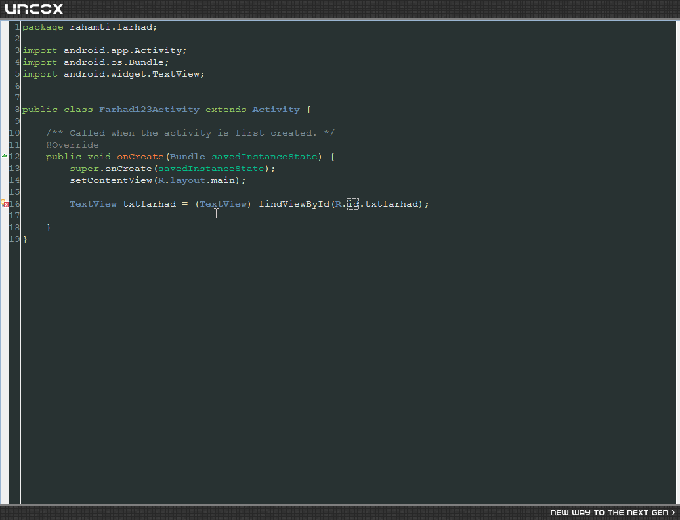Click the 'Bundle' parameter type on line 12

(x=187, y=157)
